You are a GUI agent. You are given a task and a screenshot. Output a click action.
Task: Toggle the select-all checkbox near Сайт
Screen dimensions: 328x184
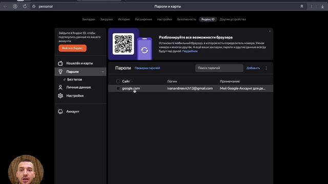tap(118, 81)
